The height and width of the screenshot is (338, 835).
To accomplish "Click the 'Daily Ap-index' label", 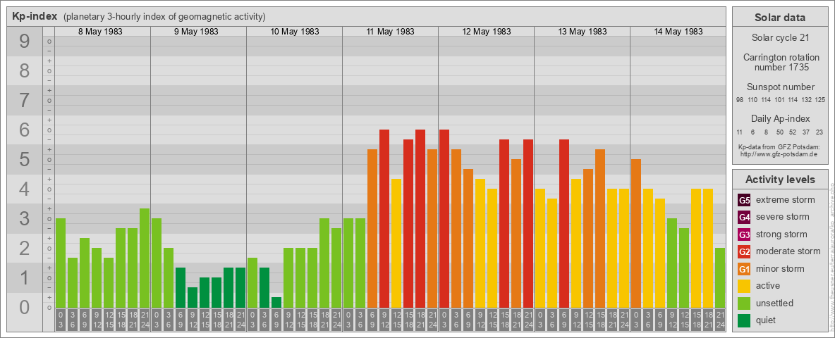I will [780, 118].
